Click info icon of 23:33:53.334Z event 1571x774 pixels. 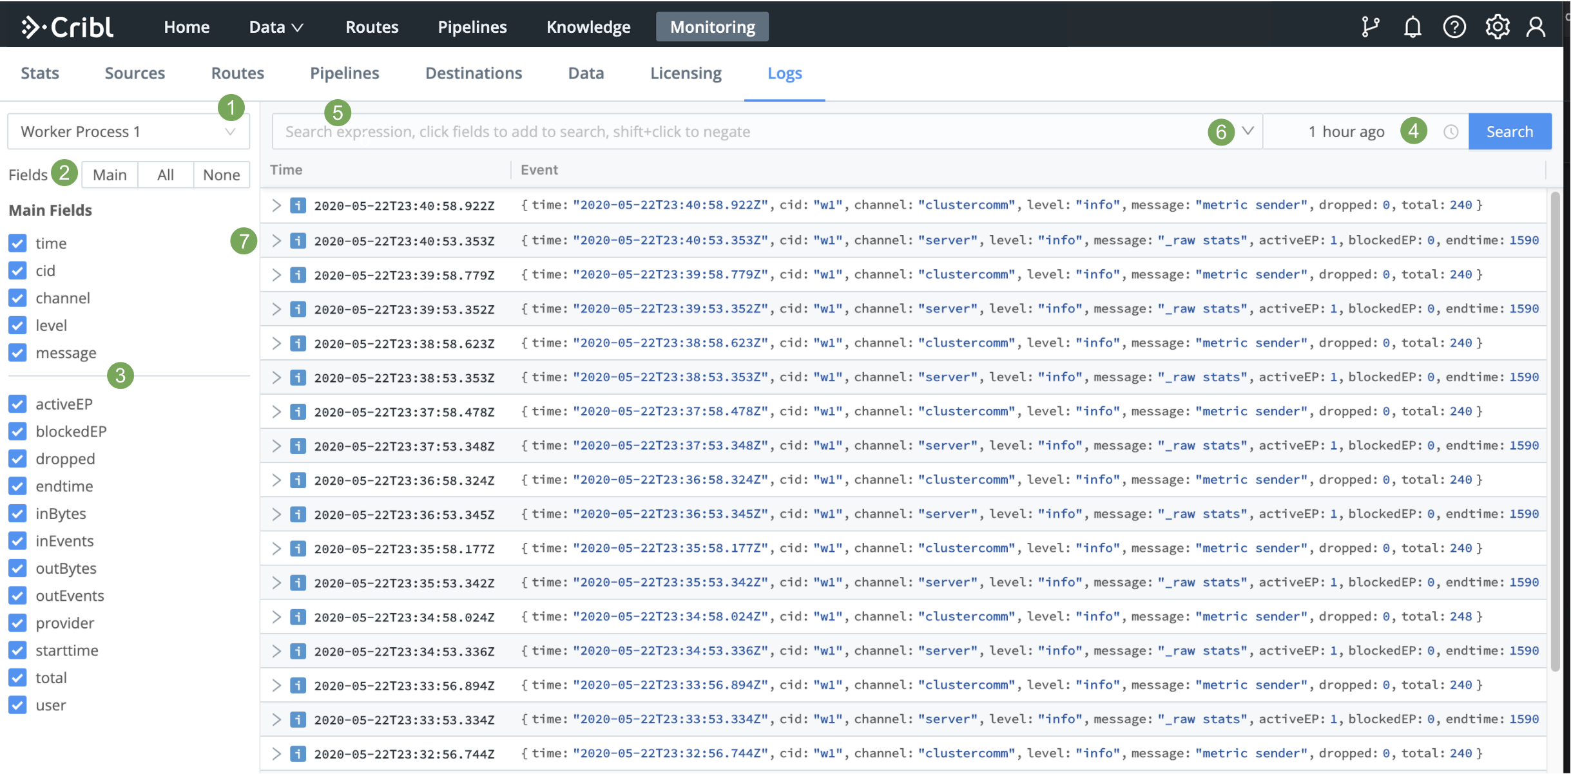(x=298, y=719)
